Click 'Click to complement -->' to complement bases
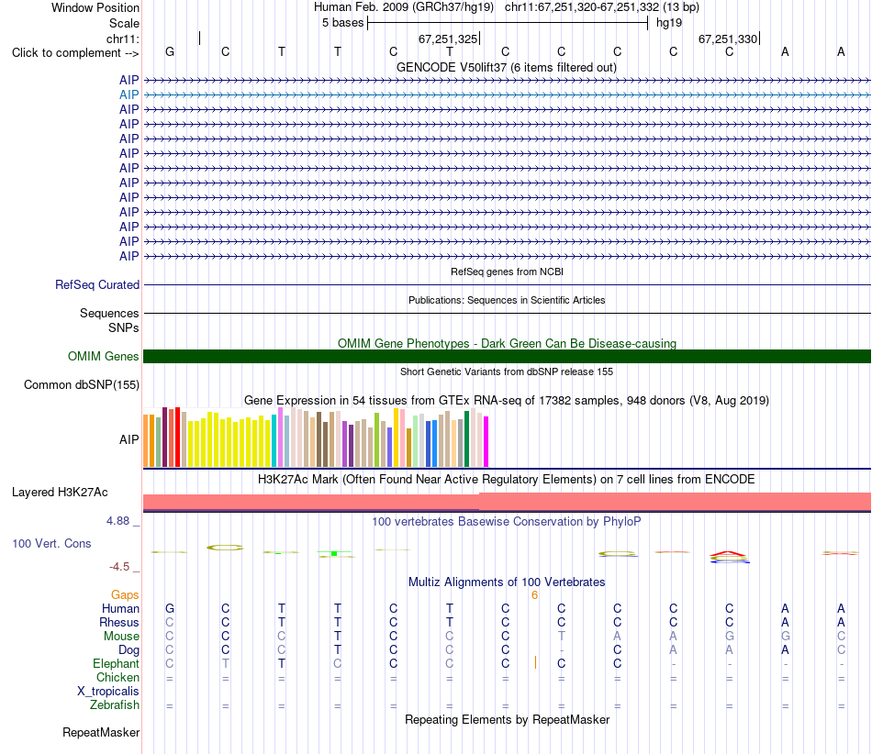872x754 pixels. [75, 53]
